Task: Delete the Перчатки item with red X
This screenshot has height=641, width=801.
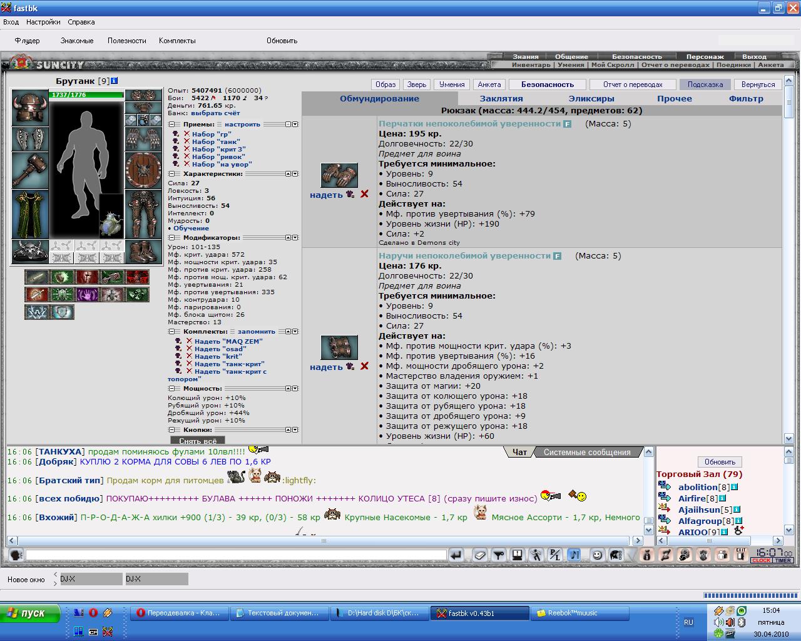Action: (x=364, y=194)
